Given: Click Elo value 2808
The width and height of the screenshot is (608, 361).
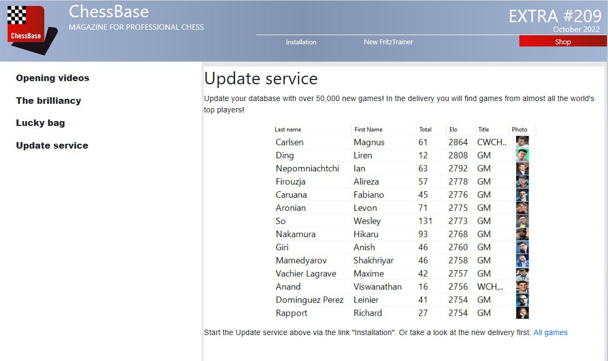Looking at the screenshot, I should coord(458,156).
